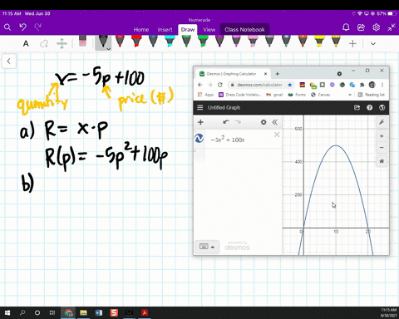Switch to the Home tab

pos(141,30)
